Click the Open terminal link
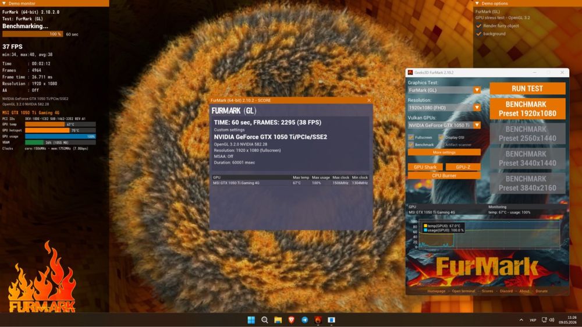Viewport: 582px width, 327px height. (x=463, y=292)
